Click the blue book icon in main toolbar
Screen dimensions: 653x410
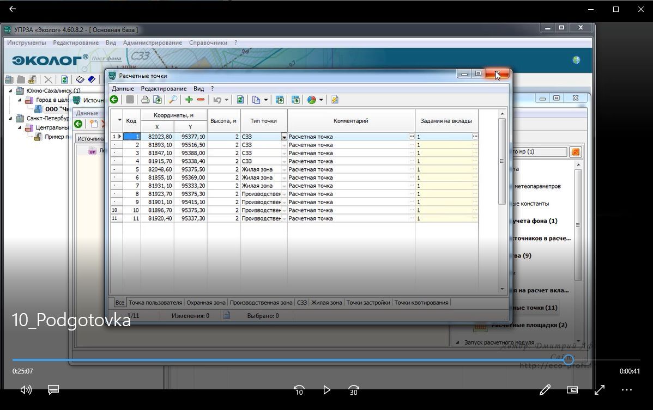[x=92, y=79]
